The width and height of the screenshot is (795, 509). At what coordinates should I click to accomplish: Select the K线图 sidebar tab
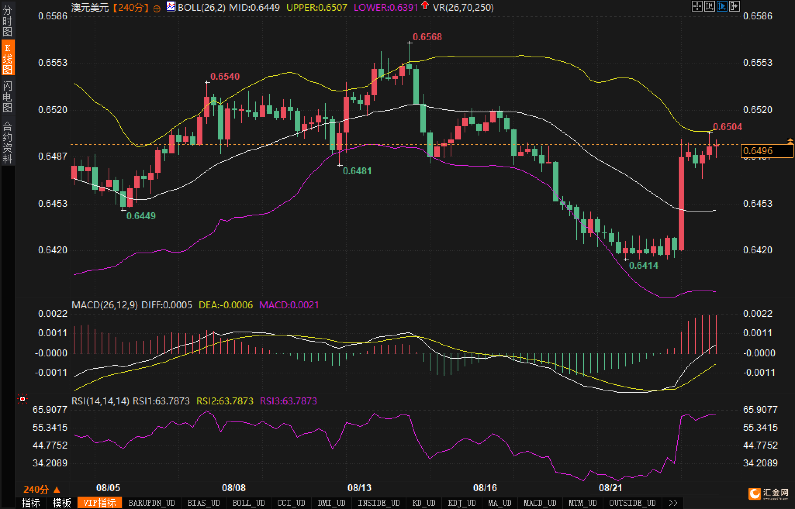coord(7,58)
